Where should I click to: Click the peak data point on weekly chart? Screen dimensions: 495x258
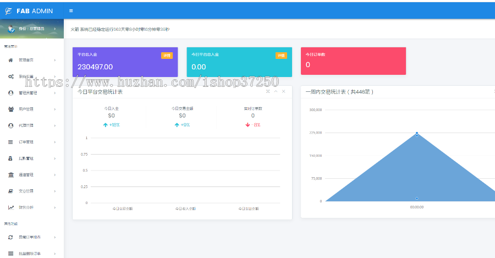[x=417, y=133]
